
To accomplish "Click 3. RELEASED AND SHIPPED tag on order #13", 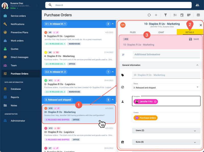I will (x=57, y=140).
